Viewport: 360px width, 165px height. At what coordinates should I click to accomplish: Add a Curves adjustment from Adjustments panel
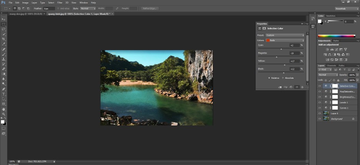coord(337,49)
